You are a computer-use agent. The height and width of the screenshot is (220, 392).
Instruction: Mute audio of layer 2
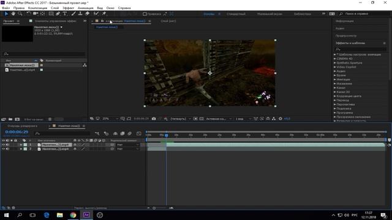[x=7, y=149]
